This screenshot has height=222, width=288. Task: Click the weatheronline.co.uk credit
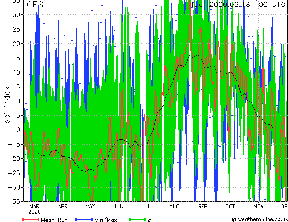260,219
